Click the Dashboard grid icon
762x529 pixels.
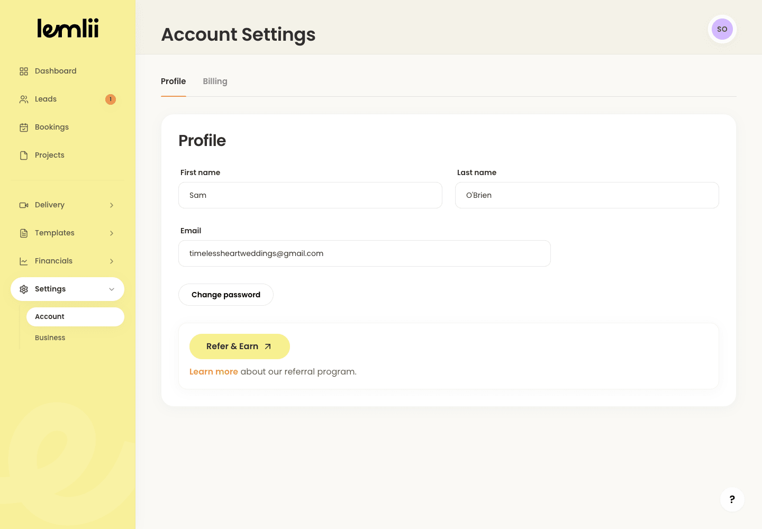[24, 71]
